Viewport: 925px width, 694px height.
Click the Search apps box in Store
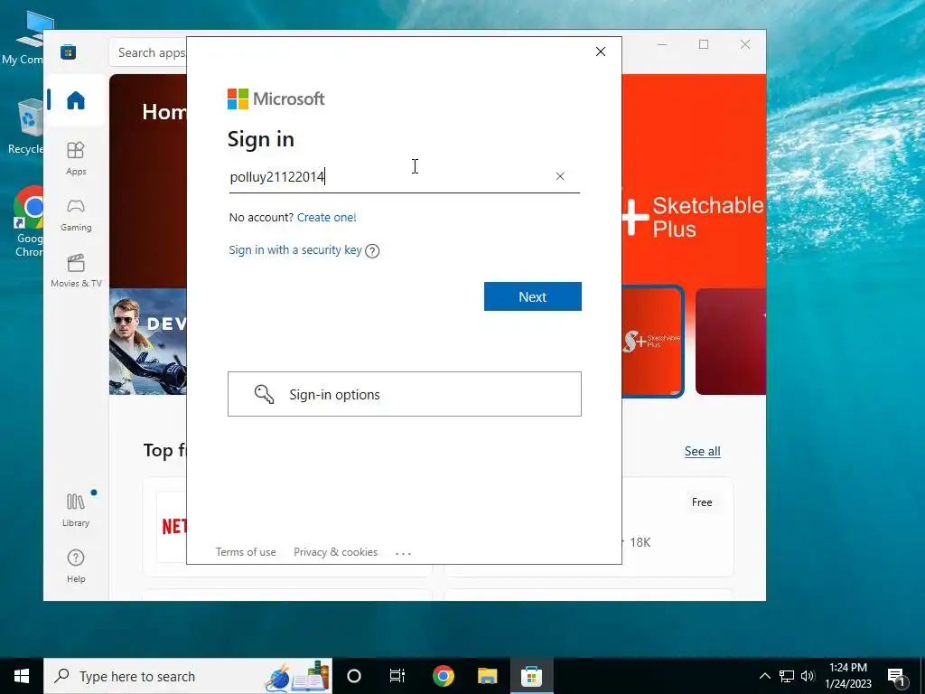[x=148, y=52]
